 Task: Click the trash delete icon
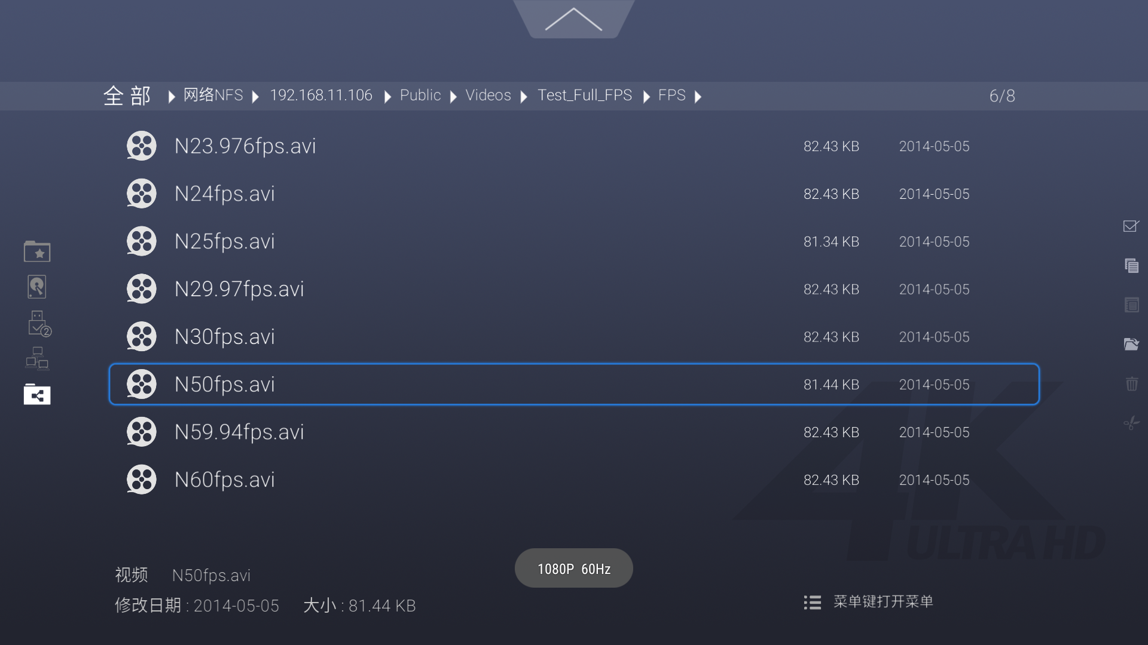(1131, 383)
